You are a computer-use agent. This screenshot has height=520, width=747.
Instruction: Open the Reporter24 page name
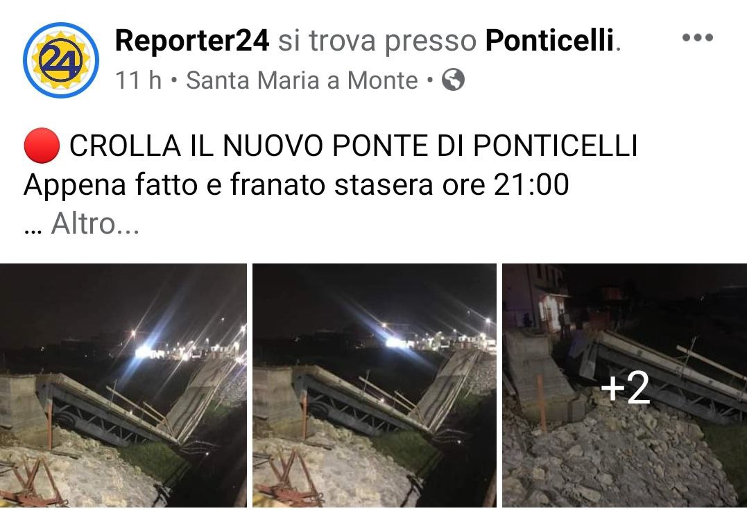click(x=192, y=40)
